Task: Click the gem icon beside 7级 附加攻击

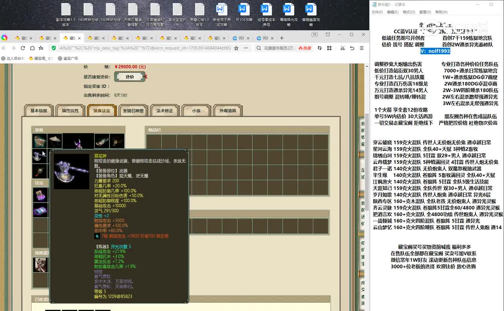Action: (x=97, y=236)
